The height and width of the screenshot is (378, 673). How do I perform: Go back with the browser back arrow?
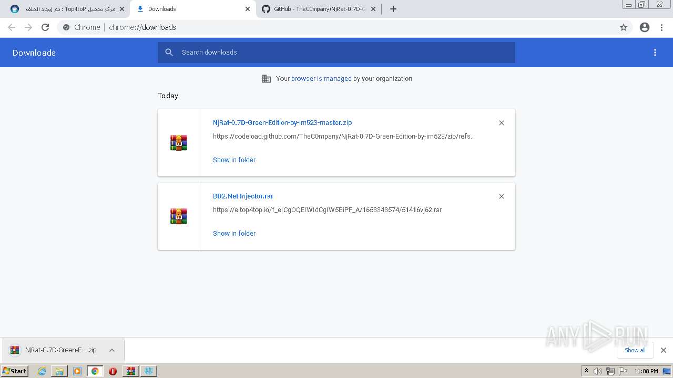point(12,27)
